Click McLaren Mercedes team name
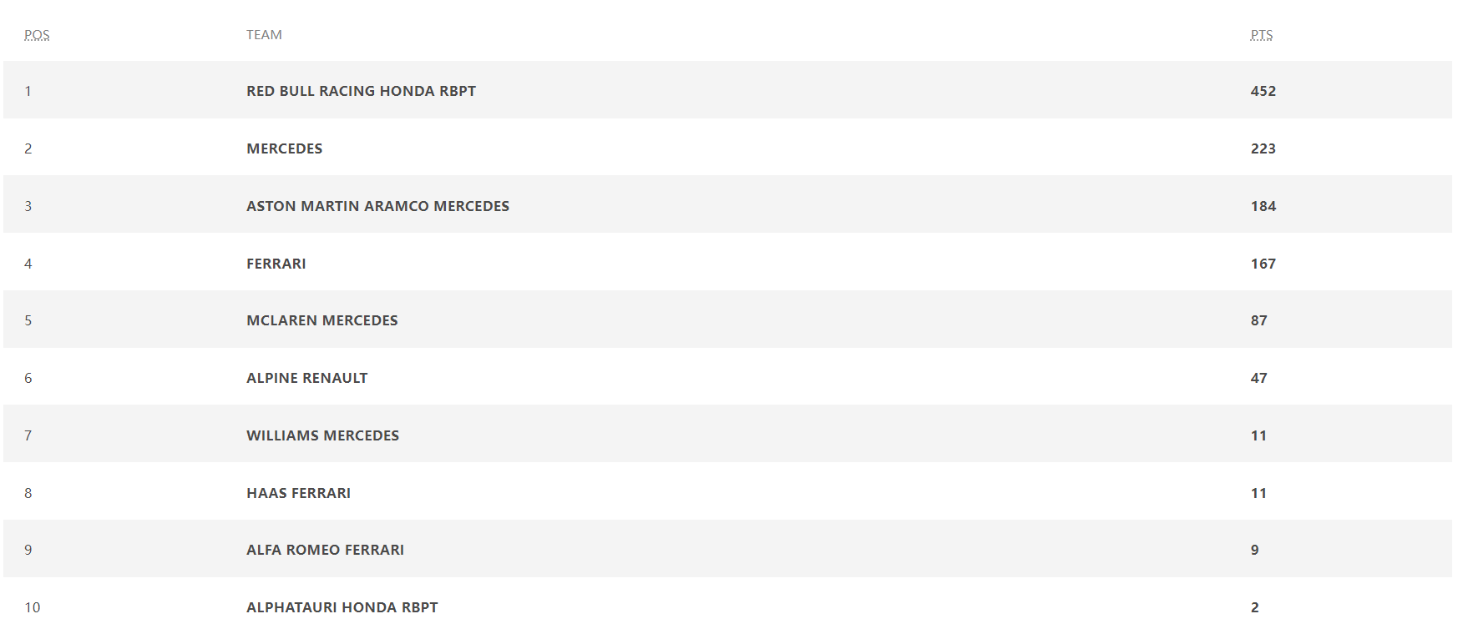1463x639 pixels. tap(321, 320)
